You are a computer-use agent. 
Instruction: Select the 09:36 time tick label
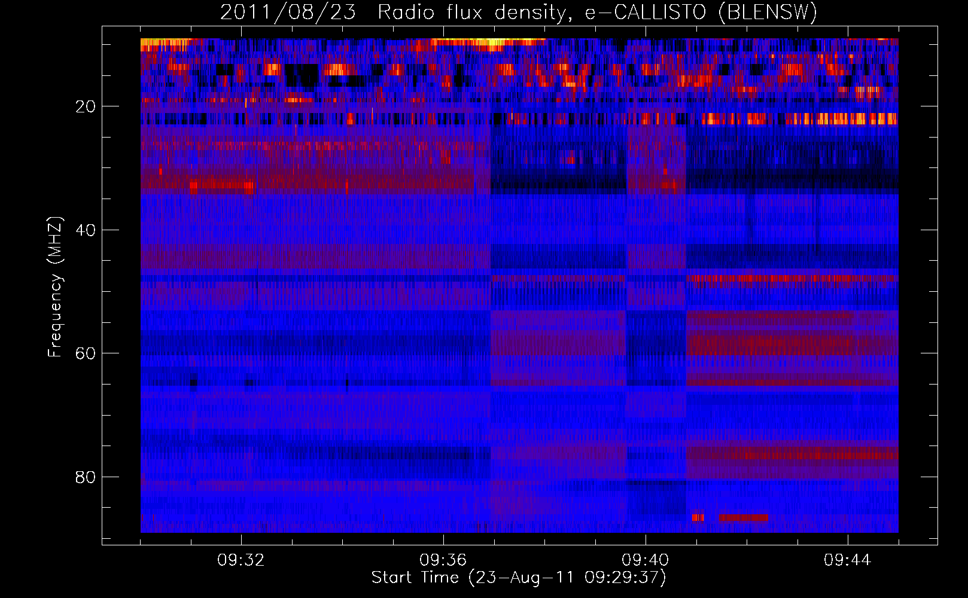click(443, 560)
